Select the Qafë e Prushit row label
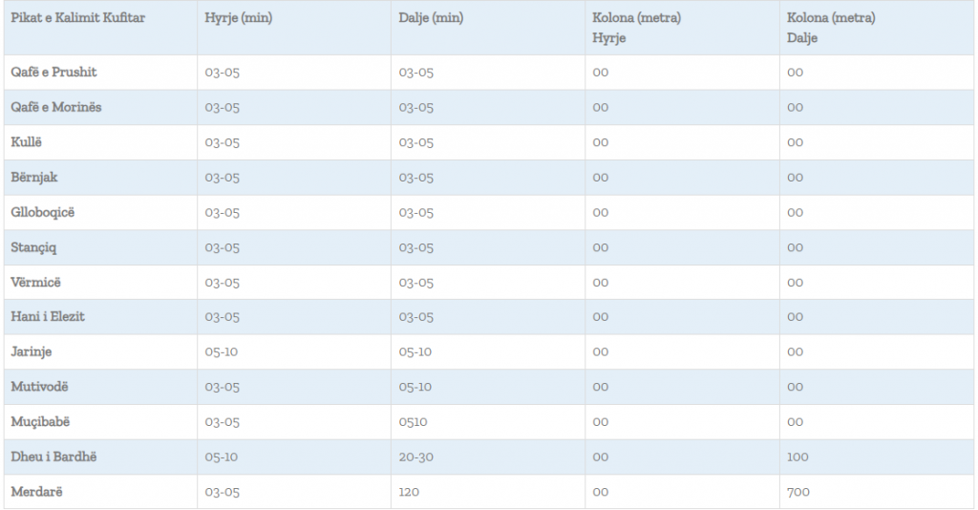Viewport: 978px width, 510px height. pos(53,73)
